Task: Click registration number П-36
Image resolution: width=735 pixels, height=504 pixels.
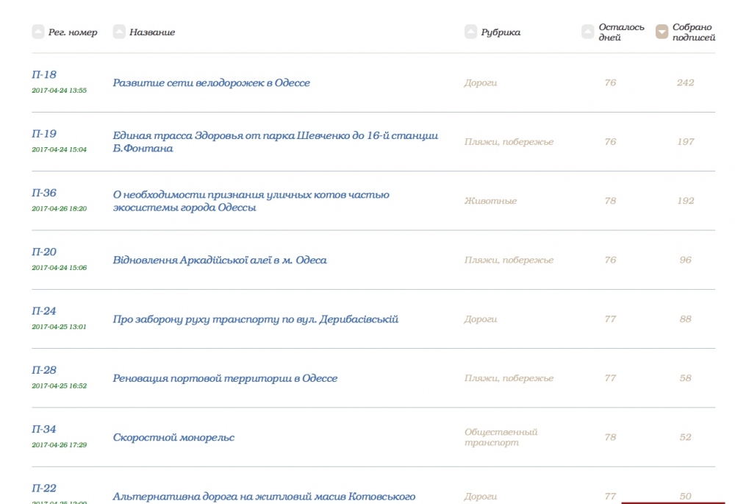Action: [x=44, y=194]
